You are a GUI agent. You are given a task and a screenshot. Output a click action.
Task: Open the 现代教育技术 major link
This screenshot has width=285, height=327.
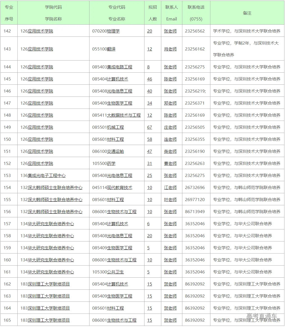[x=119, y=188]
